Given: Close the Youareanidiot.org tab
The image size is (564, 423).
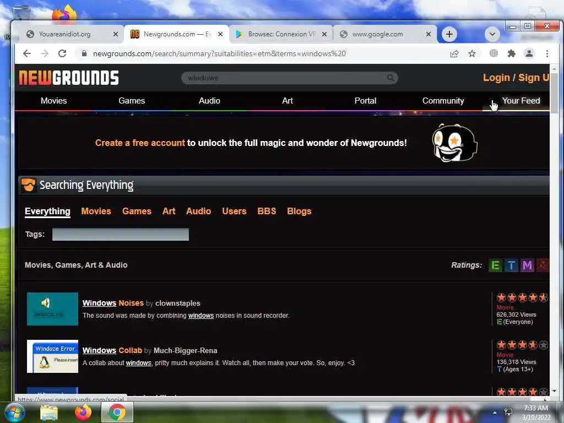Looking at the screenshot, I should pos(116,34).
